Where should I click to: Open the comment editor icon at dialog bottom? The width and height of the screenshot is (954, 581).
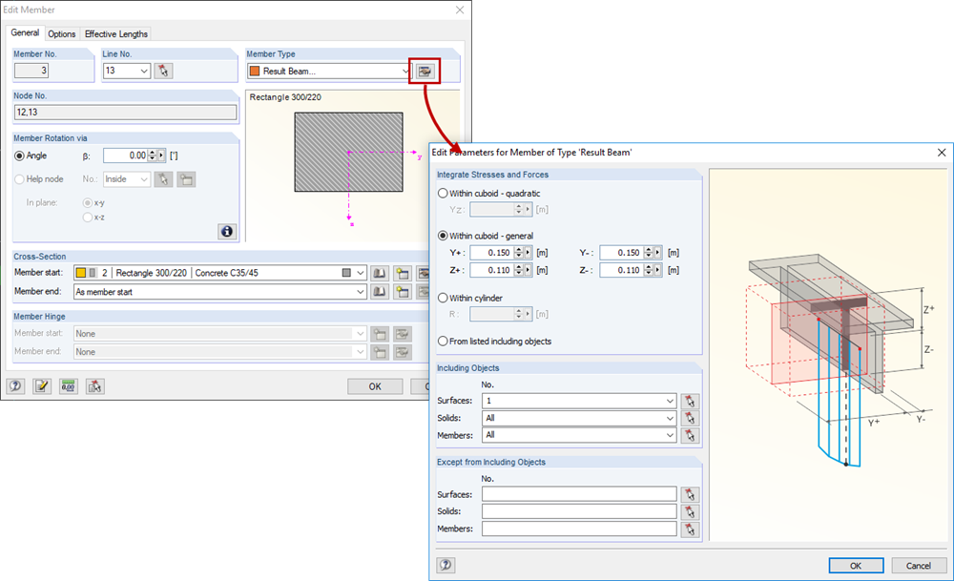(x=41, y=385)
